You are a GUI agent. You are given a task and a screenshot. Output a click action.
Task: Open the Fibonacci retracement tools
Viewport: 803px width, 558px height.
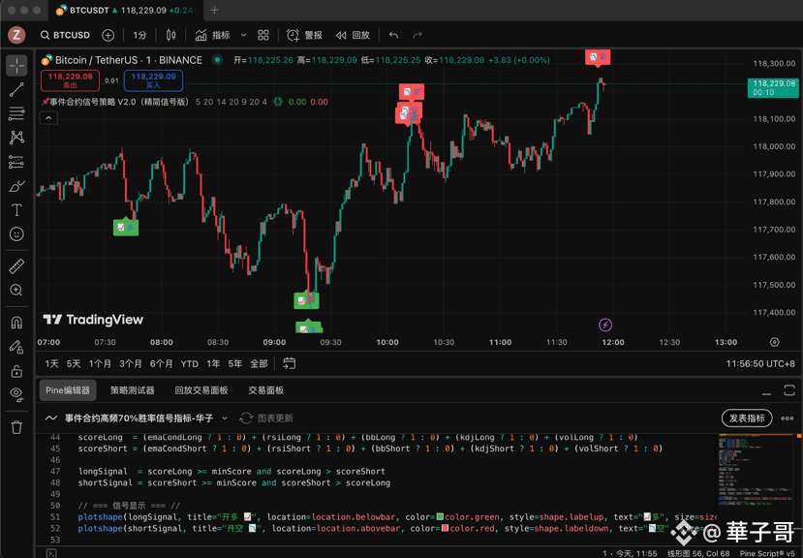(x=16, y=113)
